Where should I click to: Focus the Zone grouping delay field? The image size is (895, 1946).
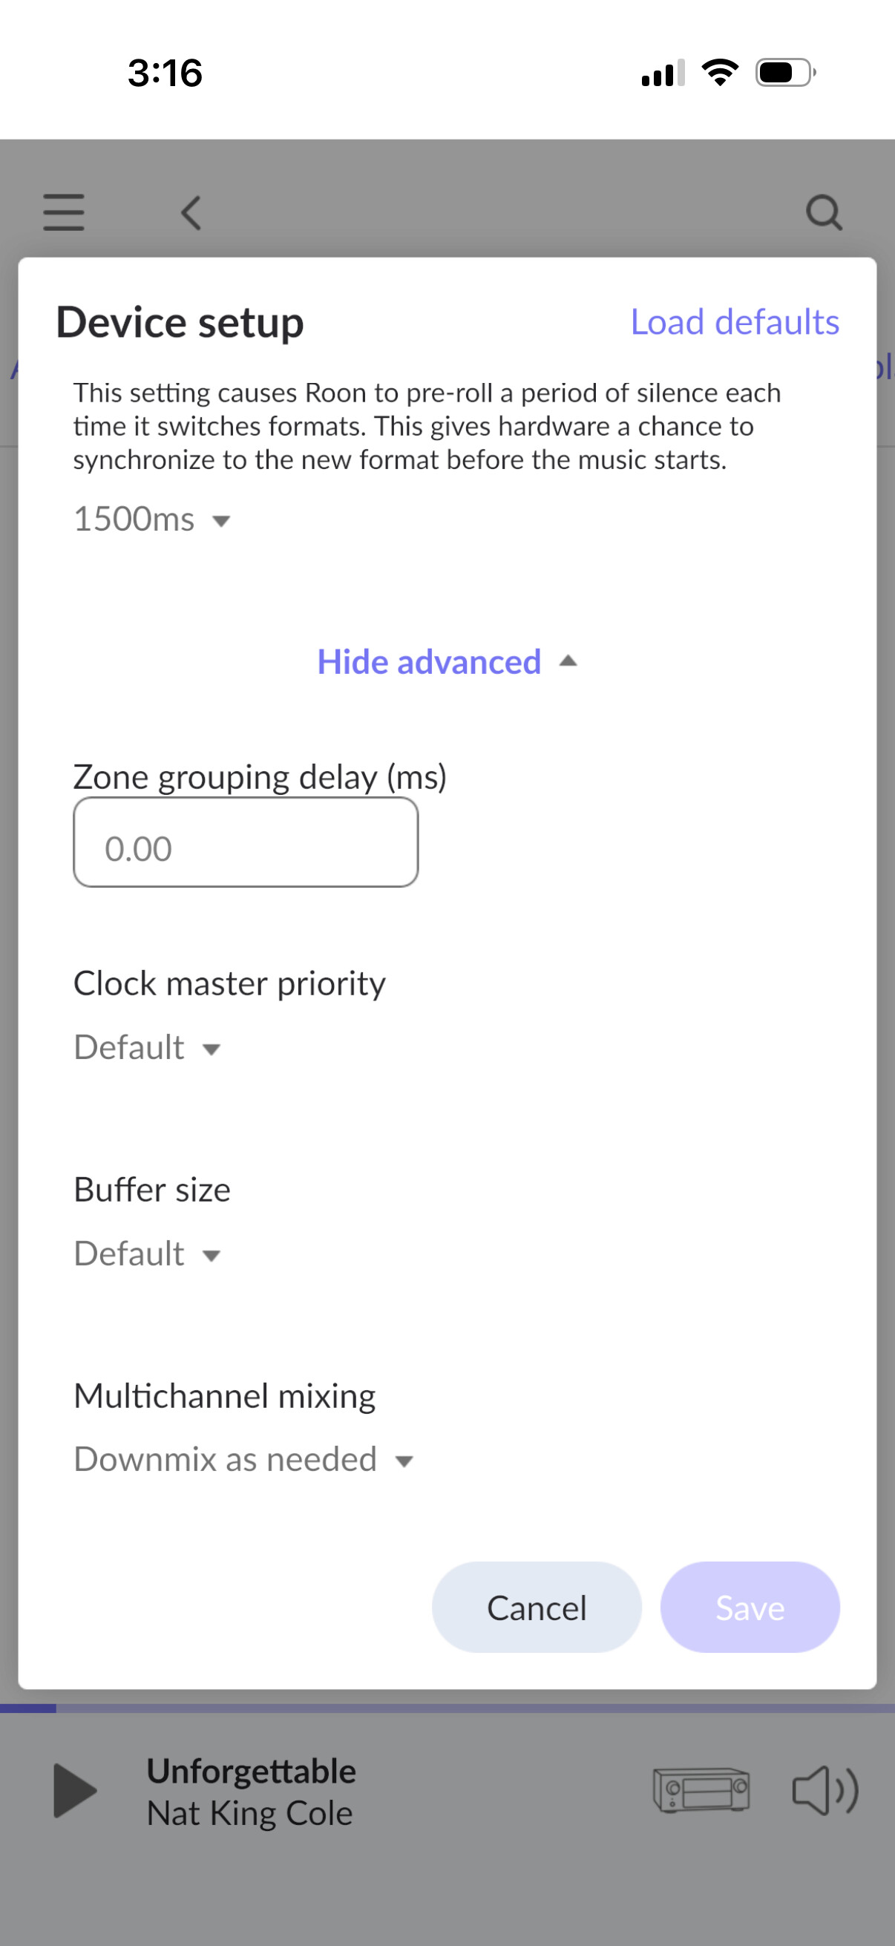tap(246, 842)
